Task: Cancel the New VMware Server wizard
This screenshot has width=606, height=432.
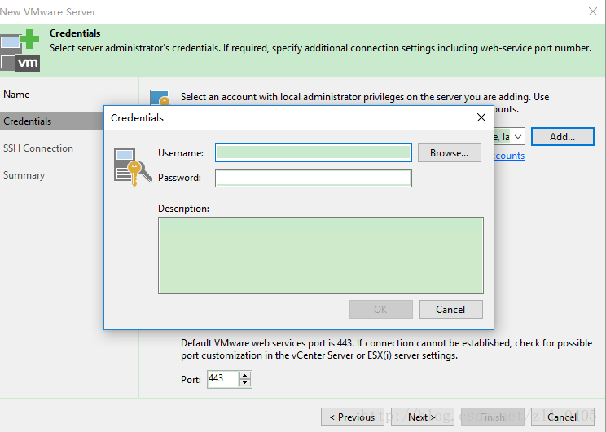Action: [x=562, y=417]
